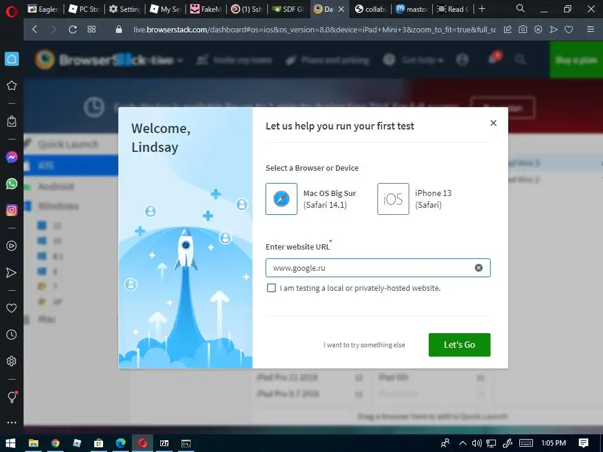Open the Windows Start menu
603x452 pixels.
click(x=11, y=443)
